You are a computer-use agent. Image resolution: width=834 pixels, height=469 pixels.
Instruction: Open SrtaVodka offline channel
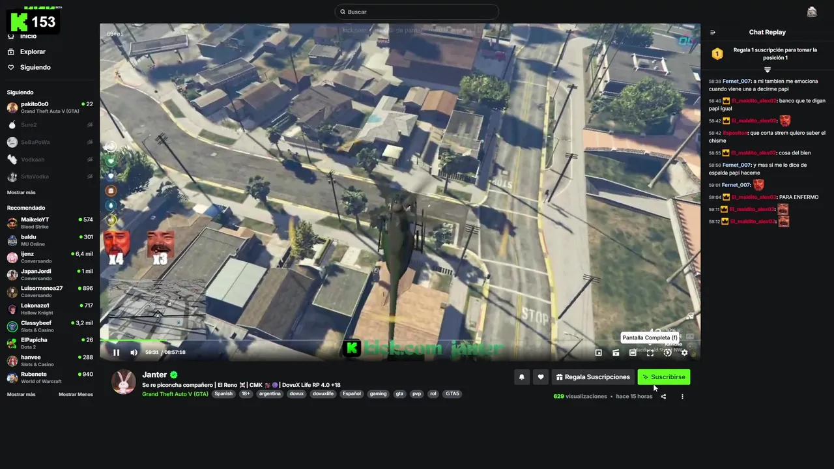click(50, 177)
